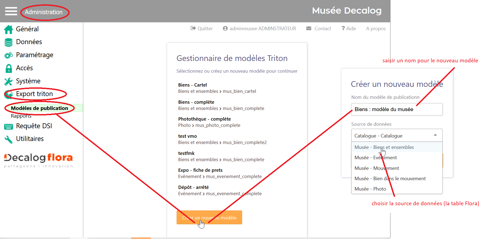Image resolution: width=499 pixels, height=239 pixels.
Task: Choose Musée - Biens et ensembles option
Action: pyautogui.click(x=397, y=147)
